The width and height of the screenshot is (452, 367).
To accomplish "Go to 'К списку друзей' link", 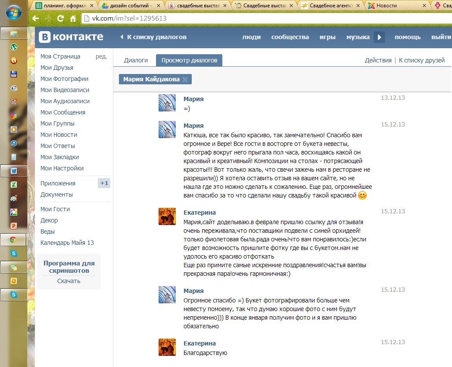I will tap(421, 60).
